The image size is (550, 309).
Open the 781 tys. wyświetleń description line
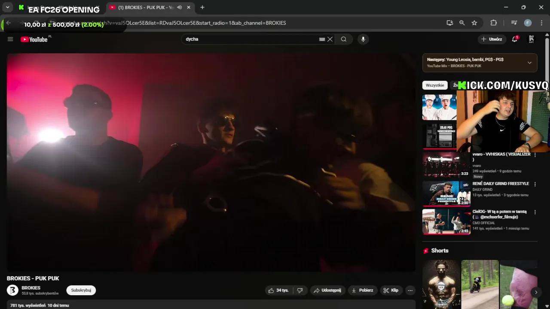coord(40,306)
